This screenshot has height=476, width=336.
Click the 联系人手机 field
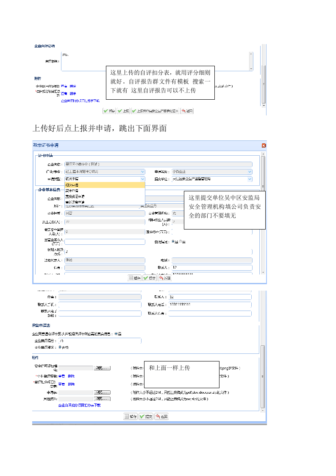tap(100, 305)
